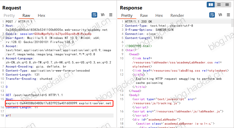Click the 'Transfer-Encoding: chunked' header line
Screen dimensions: 234x128
[29, 79]
